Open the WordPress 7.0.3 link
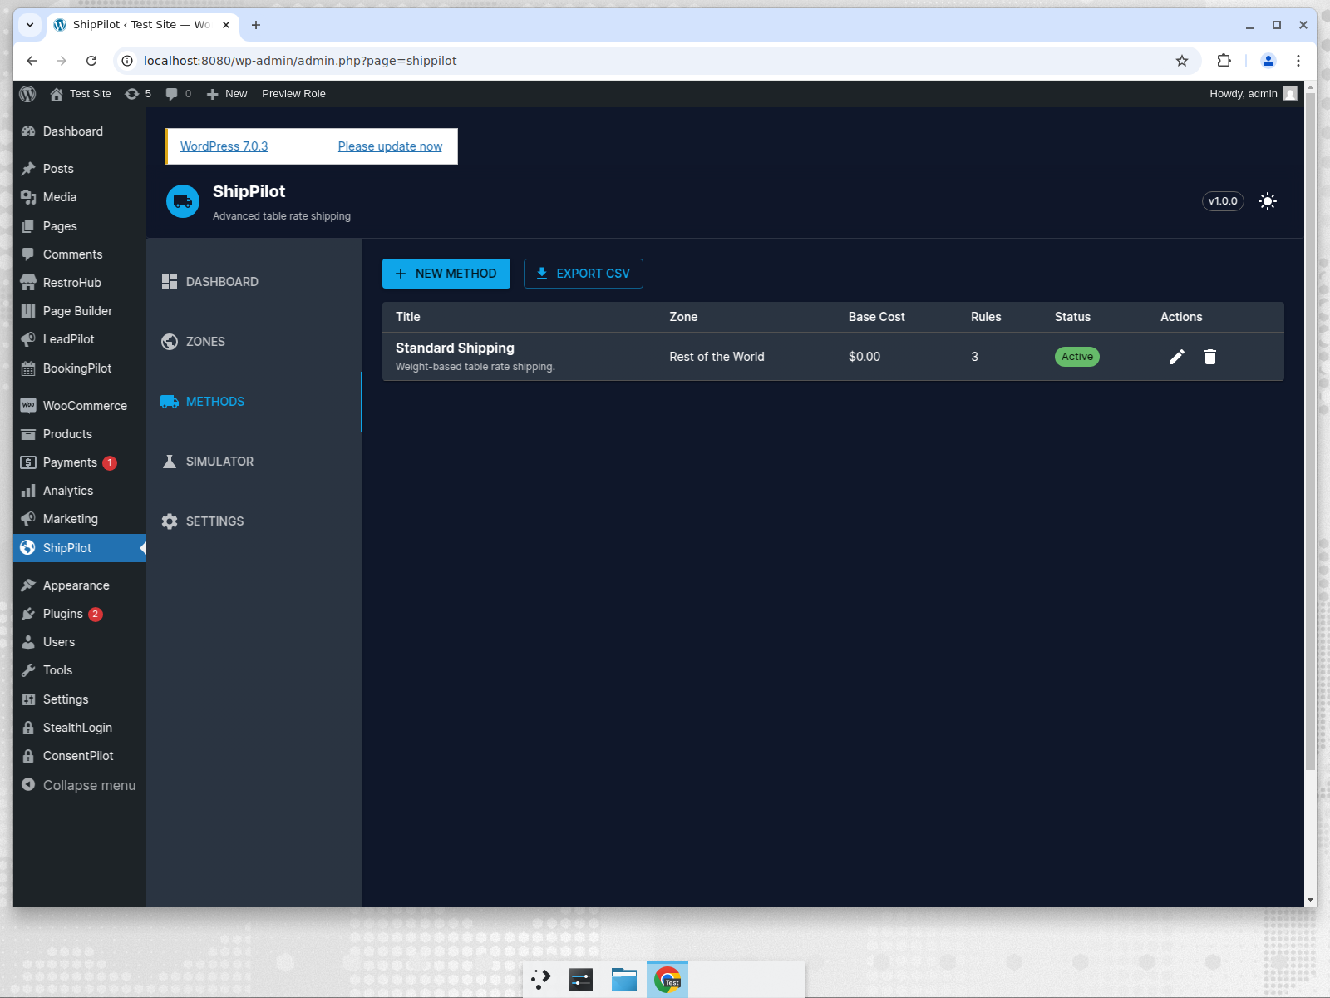The image size is (1330, 998). [224, 146]
